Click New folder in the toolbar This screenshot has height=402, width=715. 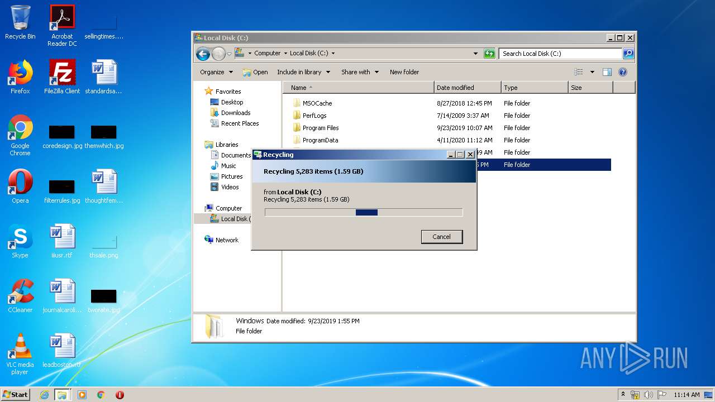(404, 72)
